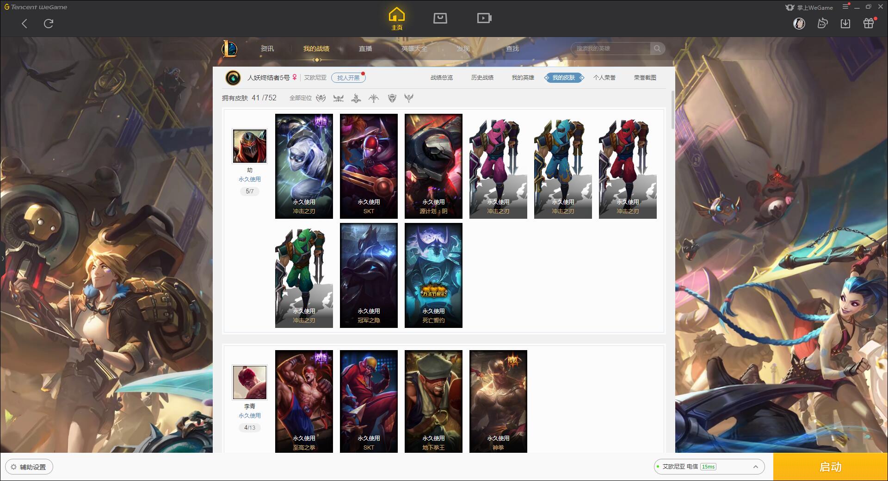This screenshot has width=888, height=481.
Task: Open the 发现 tab
Action: coord(463,49)
